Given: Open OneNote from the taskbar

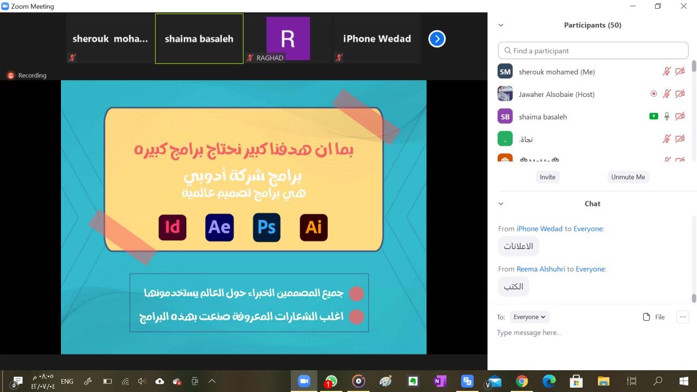Looking at the screenshot, I should coord(439,381).
